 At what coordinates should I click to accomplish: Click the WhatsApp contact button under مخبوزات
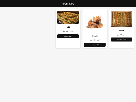95,45
